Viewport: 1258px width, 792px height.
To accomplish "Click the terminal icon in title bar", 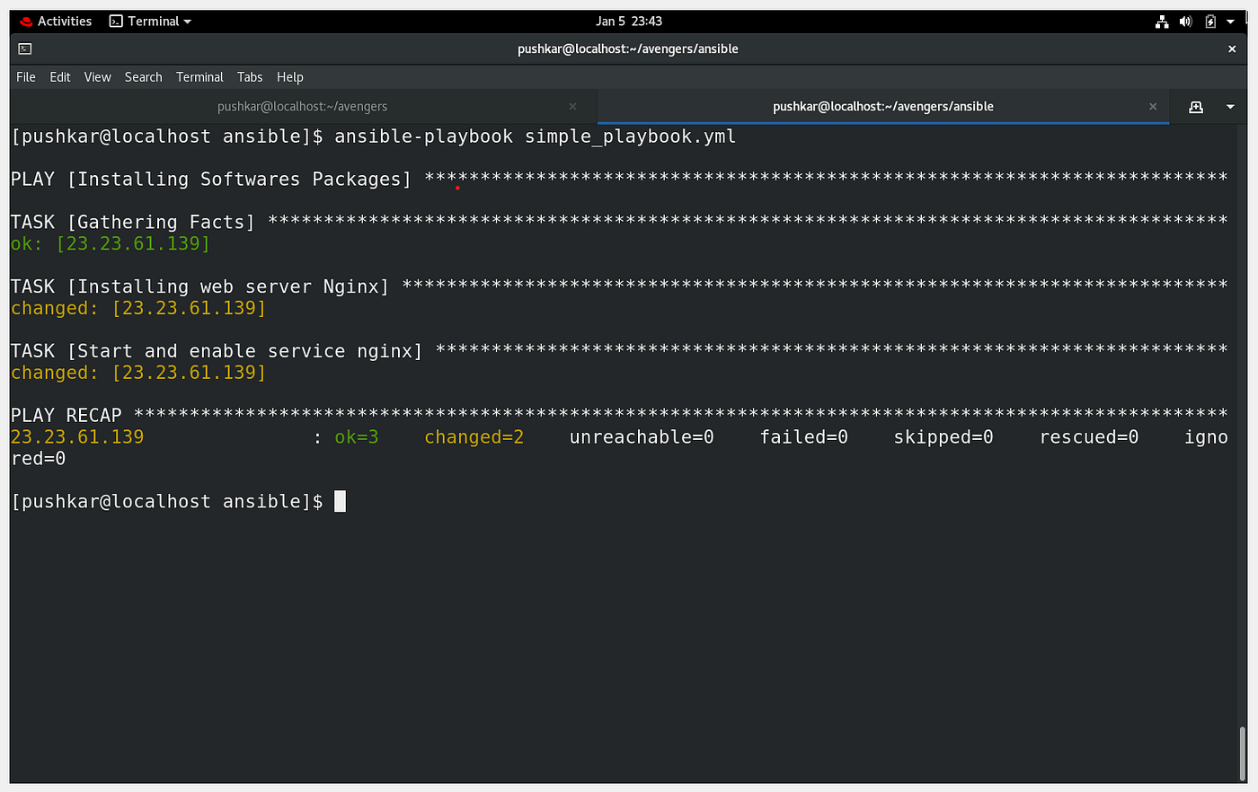I will [25, 49].
